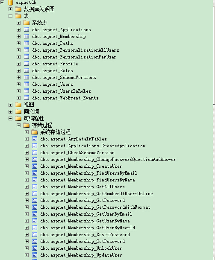Click the table icon of dbo.aspnet_WebEvent_Events
Screen dimensions: 215x260
click(27, 98)
